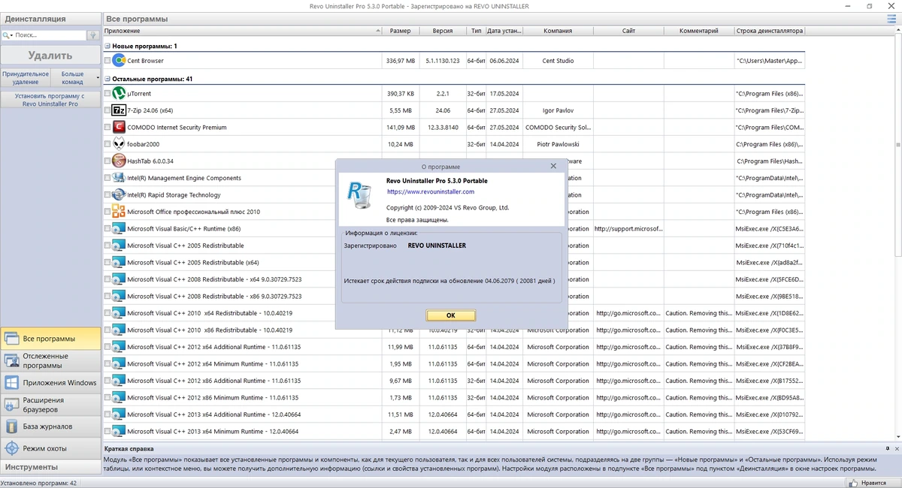
Task: Sort by the 'Дата установки' column header
Action: (x=504, y=31)
